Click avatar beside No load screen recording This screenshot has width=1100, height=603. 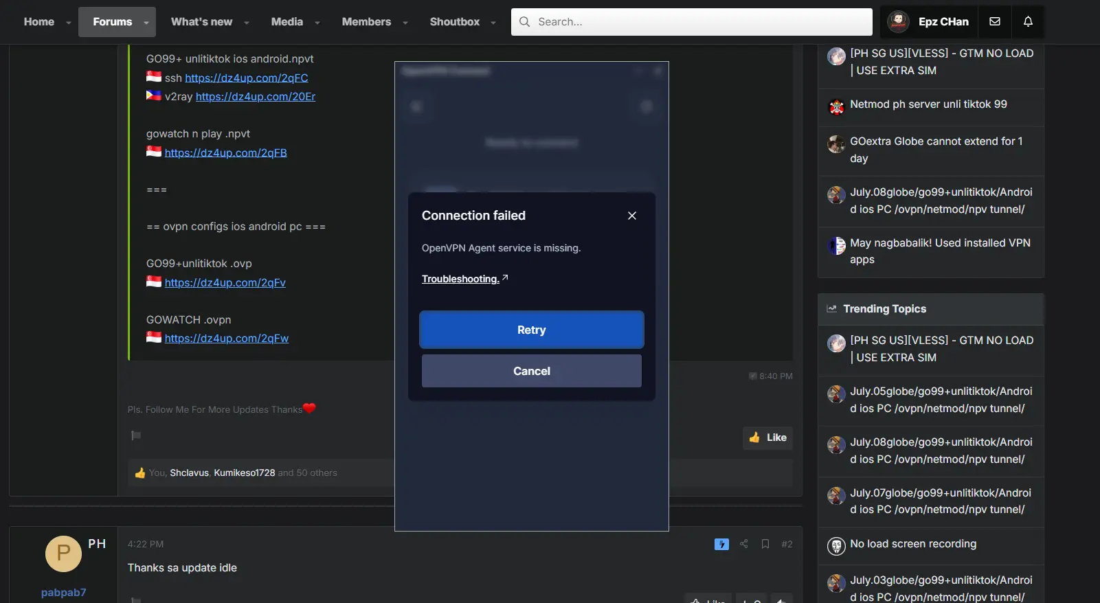(x=836, y=546)
